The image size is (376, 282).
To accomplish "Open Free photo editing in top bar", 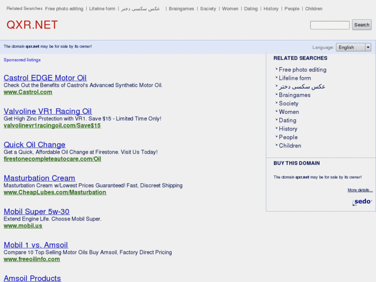I will pos(64,9).
